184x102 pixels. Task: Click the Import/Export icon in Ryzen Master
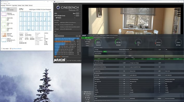[x=84, y=94]
